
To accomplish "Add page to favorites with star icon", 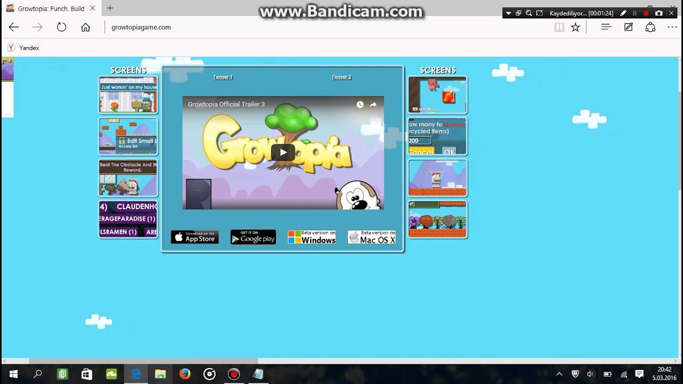I will tap(575, 27).
